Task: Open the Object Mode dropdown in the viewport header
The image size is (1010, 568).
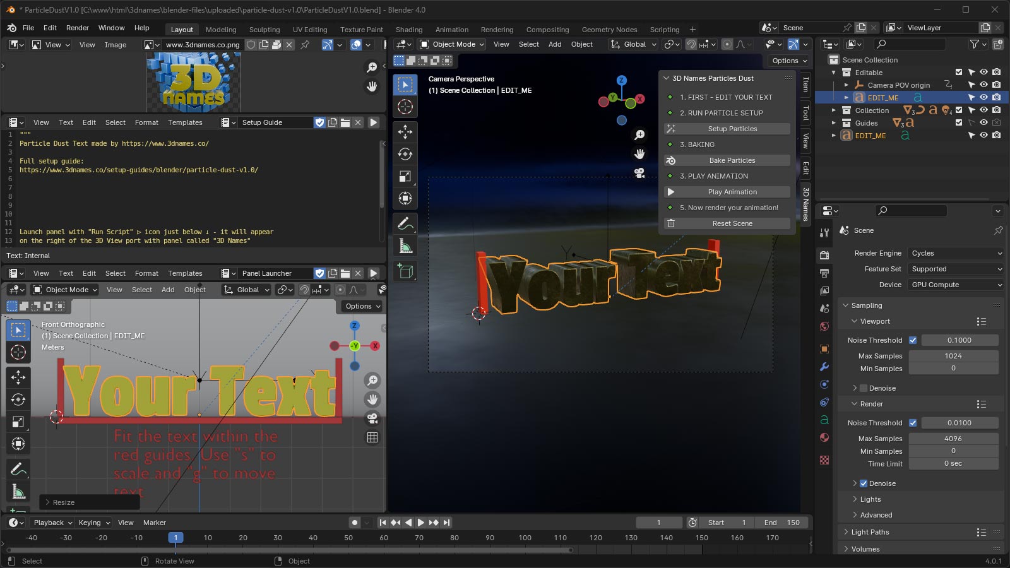Action: pos(451,44)
